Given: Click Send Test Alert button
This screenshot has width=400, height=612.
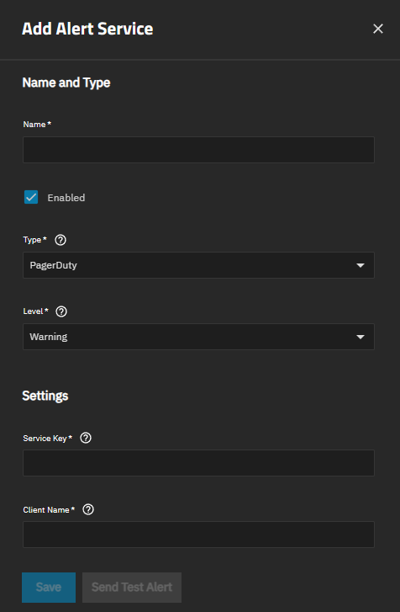Looking at the screenshot, I should 132,588.
